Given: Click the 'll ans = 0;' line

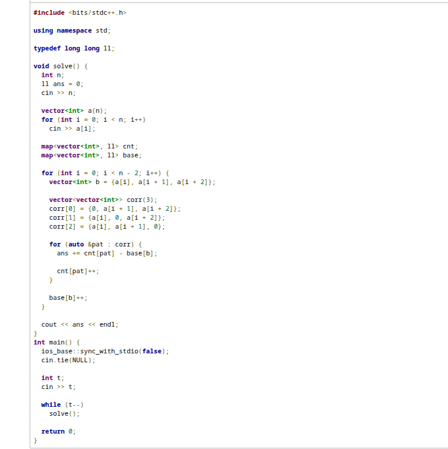Looking at the screenshot, I should (62, 84).
